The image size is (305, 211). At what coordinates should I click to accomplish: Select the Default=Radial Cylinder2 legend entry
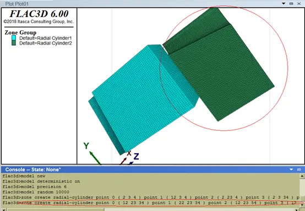[46, 43]
